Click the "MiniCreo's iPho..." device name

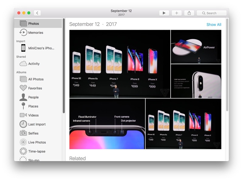coord(41,48)
